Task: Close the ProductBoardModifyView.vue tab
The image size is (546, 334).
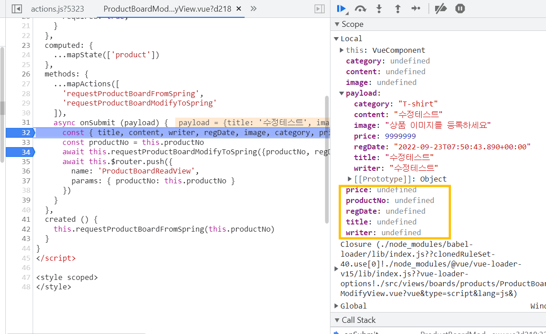Action: (x=239, y=8)
